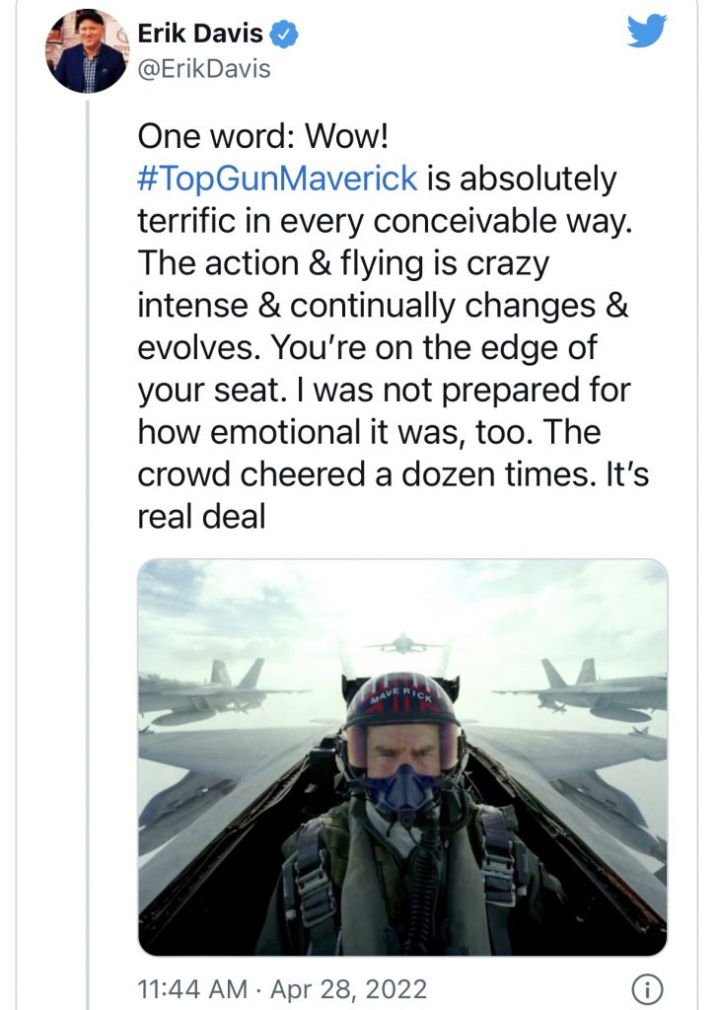Open the @ErikDavis handle link
The width and height of the screenshot is (718, 1010).
click(202, 71)
